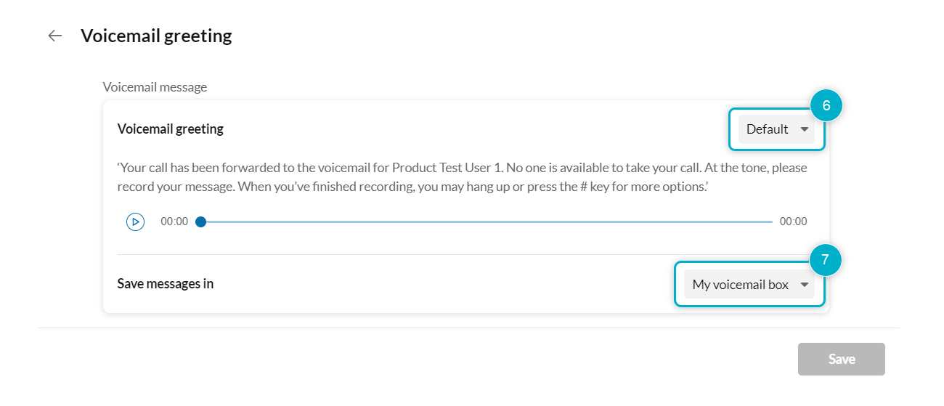Seek near the end of the audio track
The height and width of the screenshot is (406, 944).
[x=755, y=222]
